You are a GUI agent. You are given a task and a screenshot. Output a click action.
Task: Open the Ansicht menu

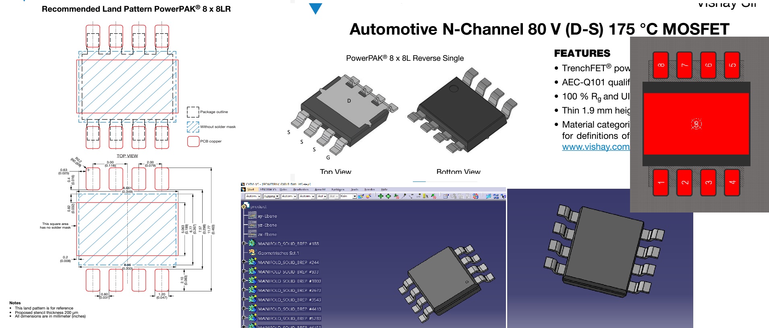(320, 189)
